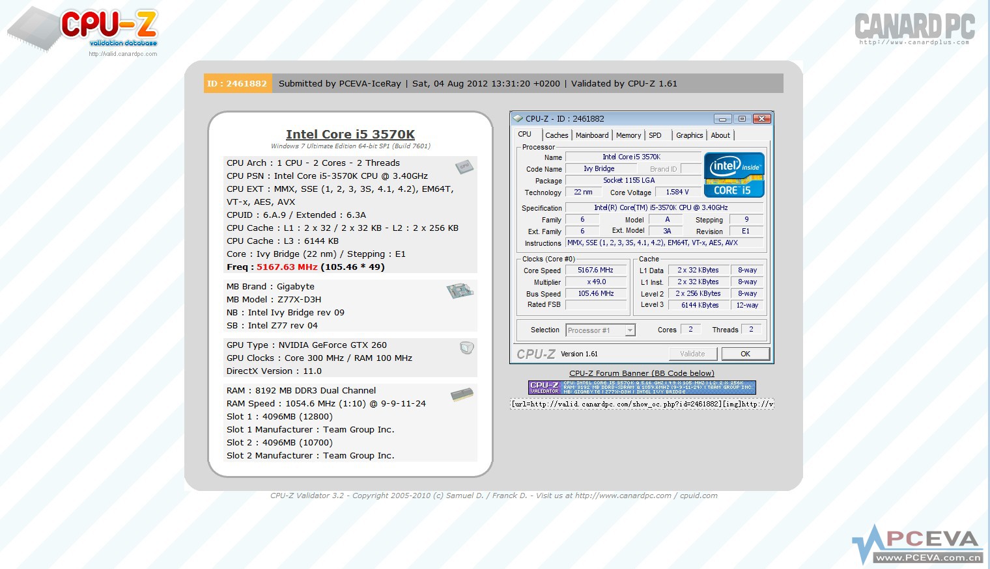
Task: Click the L1 Data 2 x 32 KBytes value
Action: [x=699, y=270]
